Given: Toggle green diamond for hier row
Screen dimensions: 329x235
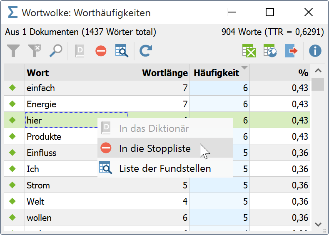Looking at the screenshot, I should tap(12, 120).
